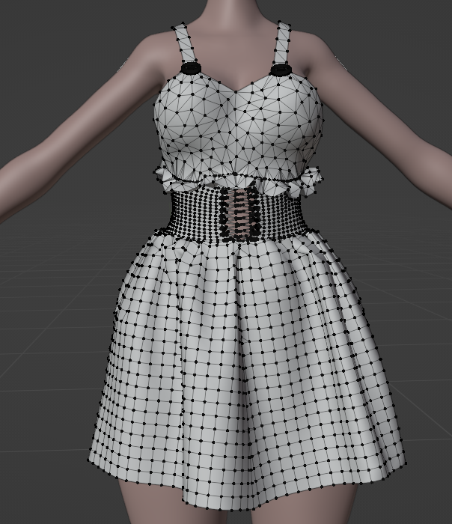
Task: Click the corset lacing at the waist center
Action: (x=239, y=214)
